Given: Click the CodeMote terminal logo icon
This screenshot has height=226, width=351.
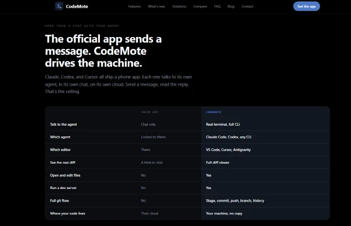Looking at the screenshot, I should (x=59, y=6).
